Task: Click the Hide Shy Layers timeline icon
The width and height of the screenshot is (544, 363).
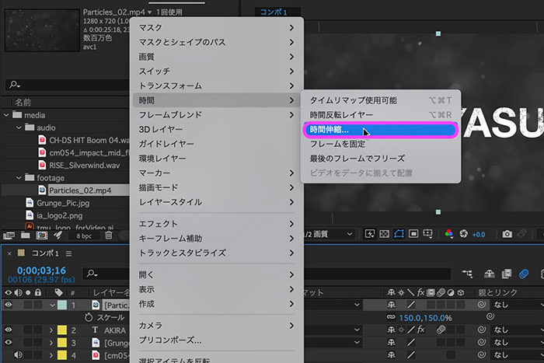Action: click(x=489, y=274)
